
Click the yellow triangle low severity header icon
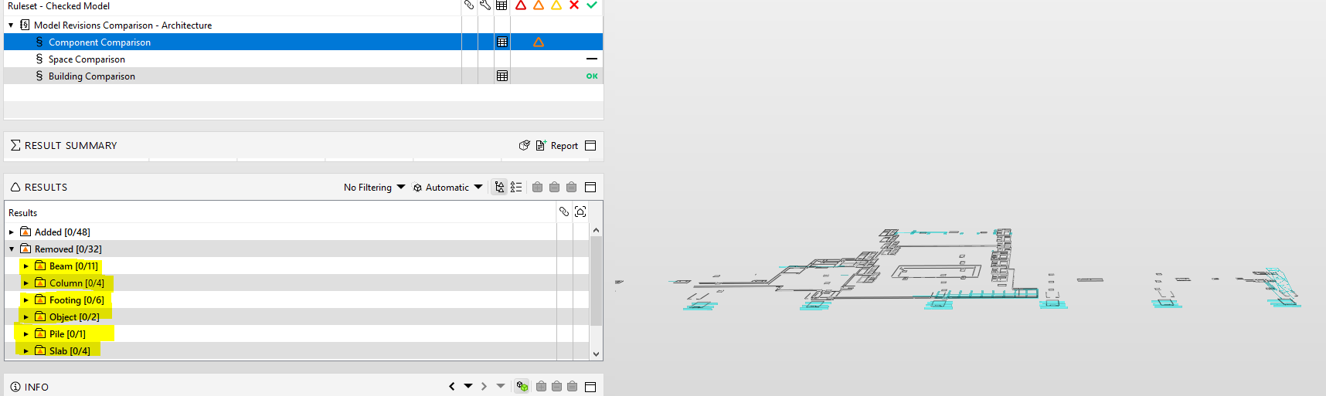click(556, 5)
